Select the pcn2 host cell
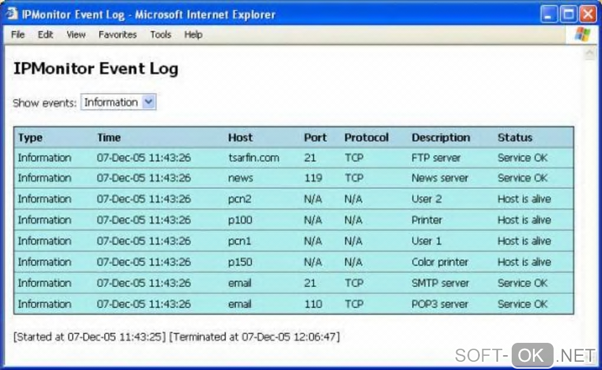 [x=240, y=199]
